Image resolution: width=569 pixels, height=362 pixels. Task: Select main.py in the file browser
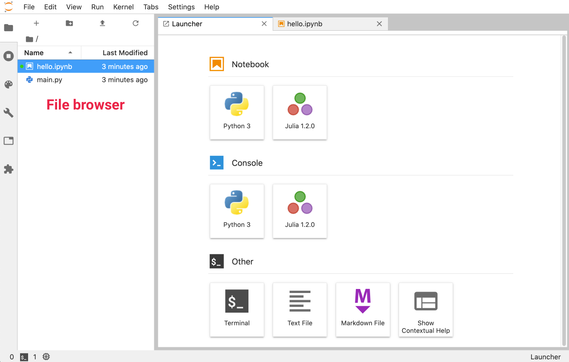coord(49,80)
